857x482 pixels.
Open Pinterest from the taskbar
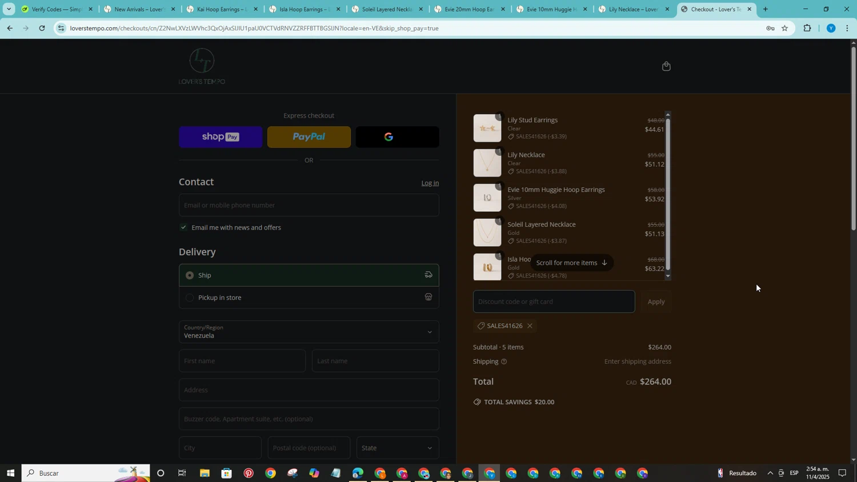[249, 473]
